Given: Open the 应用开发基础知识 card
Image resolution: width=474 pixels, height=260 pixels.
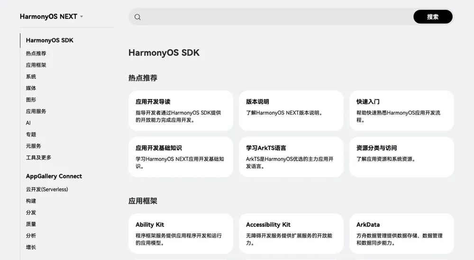Looking at the screenshot, I should 181,157.
